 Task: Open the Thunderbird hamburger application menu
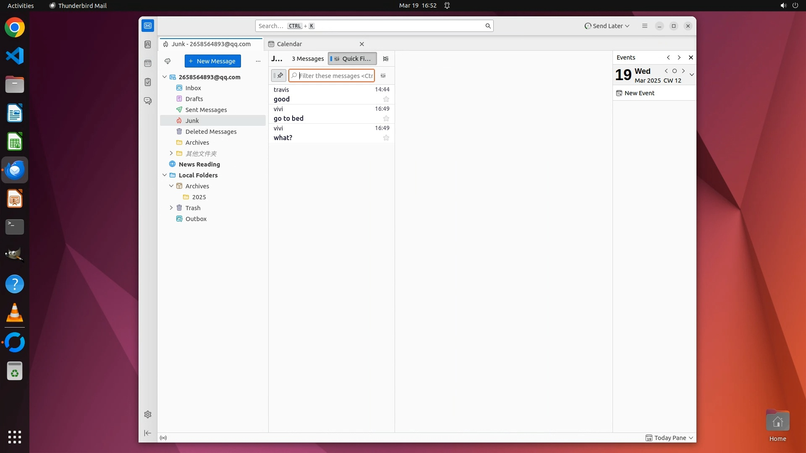[645, 26]
